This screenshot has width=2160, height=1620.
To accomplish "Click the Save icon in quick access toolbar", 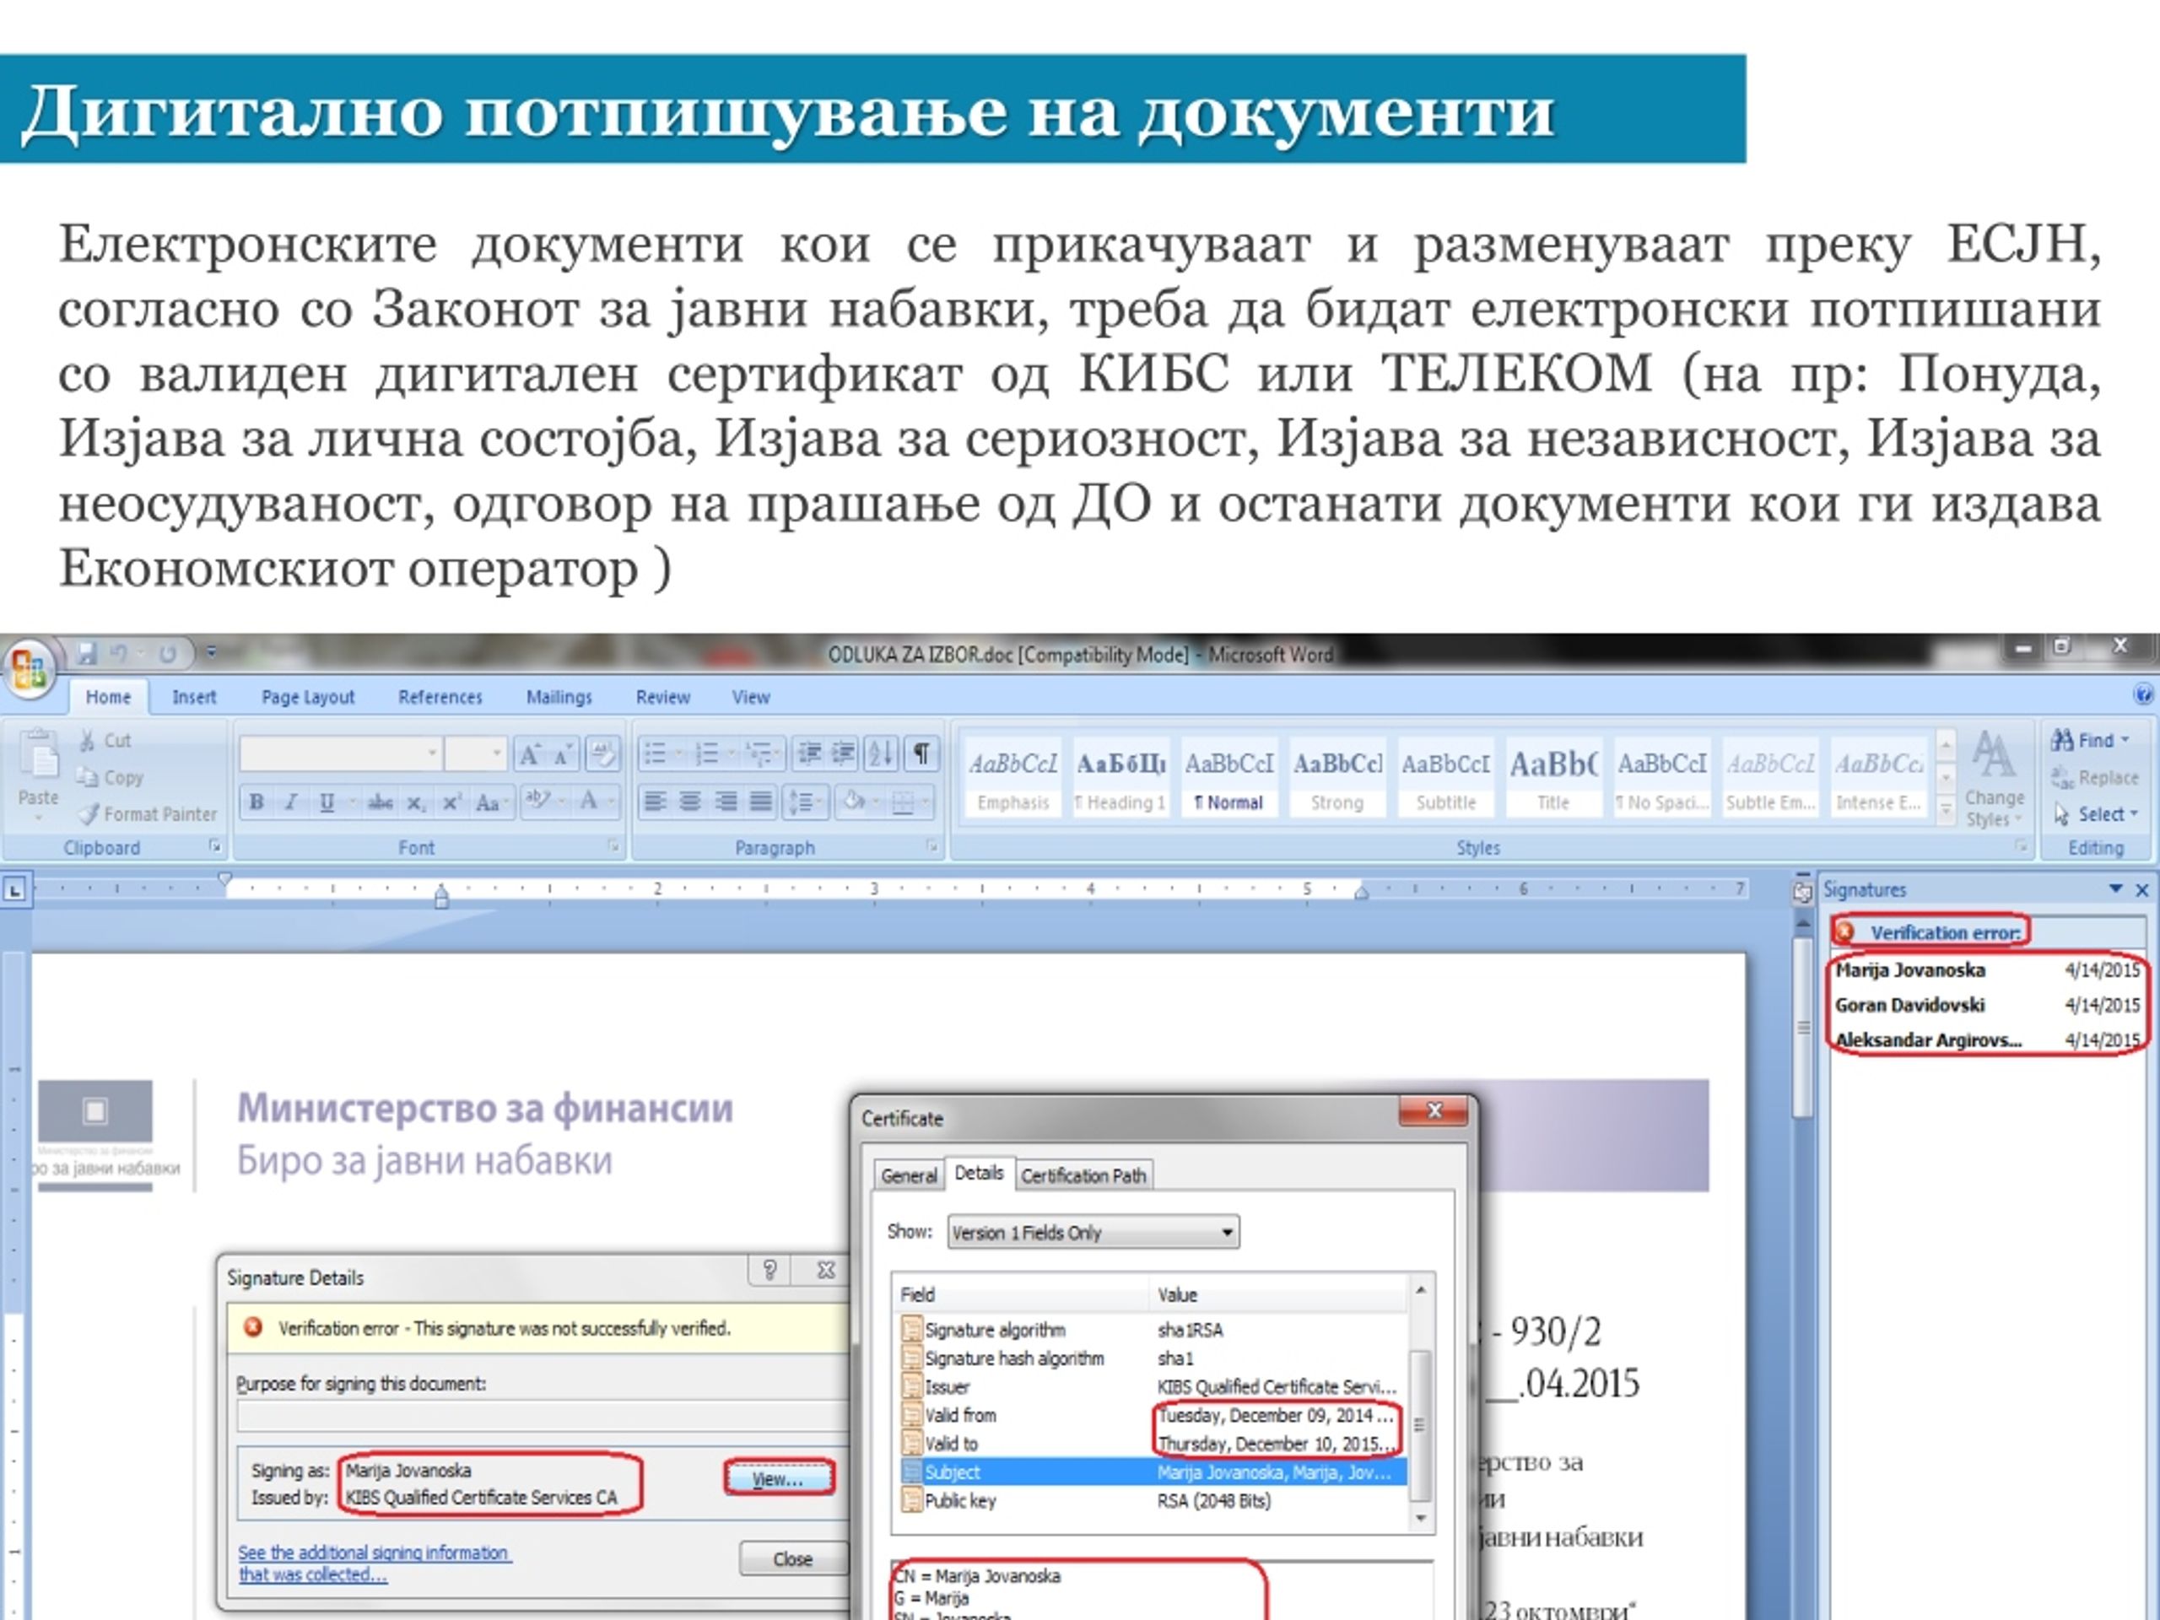I will pos(87,653).
